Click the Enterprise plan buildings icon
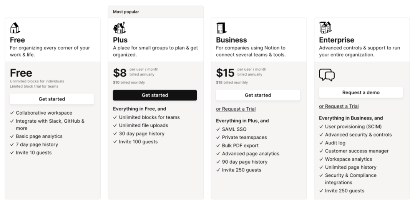Image resolution: width=415 pixels, height=207 pixels. [x=325, y=28]
